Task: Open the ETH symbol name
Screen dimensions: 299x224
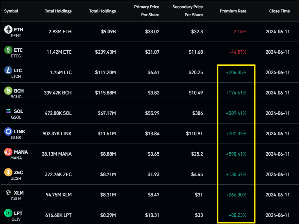Action: [x=19, y=30]
